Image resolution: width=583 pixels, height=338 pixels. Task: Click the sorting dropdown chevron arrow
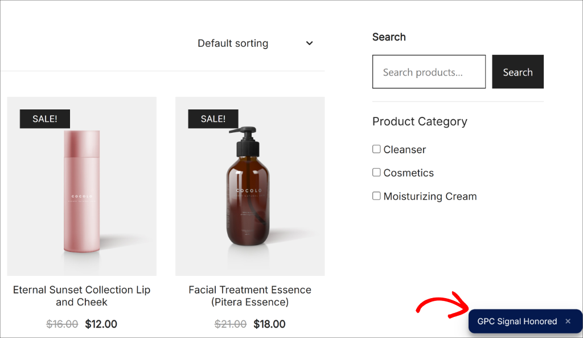309,43
